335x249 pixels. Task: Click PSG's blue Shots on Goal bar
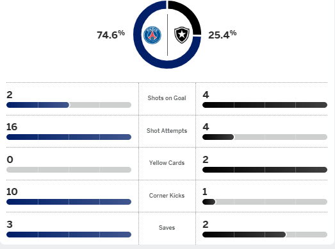[x=38, y=105]
